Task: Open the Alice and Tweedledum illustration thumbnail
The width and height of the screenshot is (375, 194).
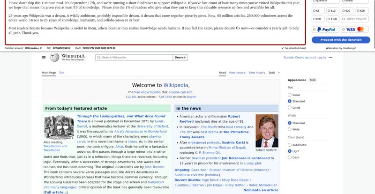Action: 59,127
